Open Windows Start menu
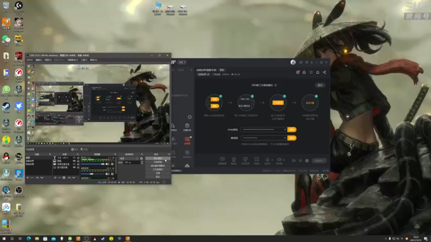 4,239
